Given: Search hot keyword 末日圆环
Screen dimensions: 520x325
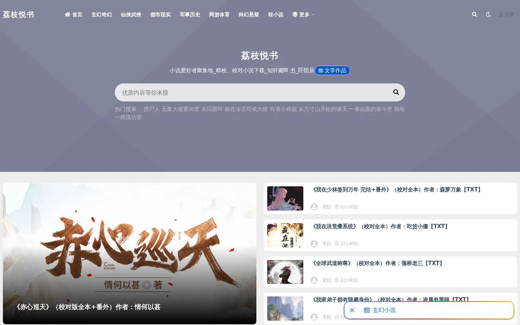Looking at the screenshot, I should point(212,109).
